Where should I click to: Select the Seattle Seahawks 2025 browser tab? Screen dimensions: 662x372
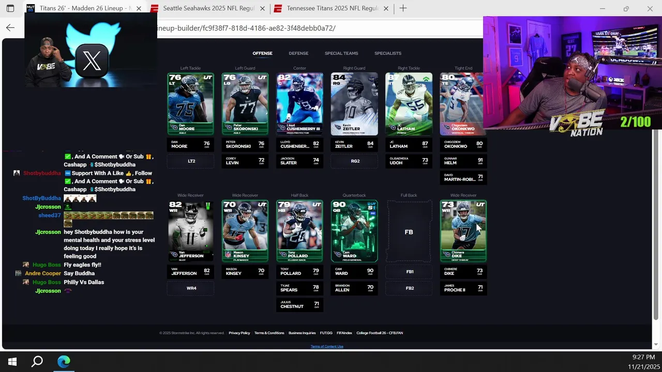(208, 8)
